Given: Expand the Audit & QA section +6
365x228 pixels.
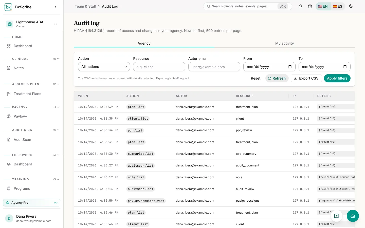Looking at the screenshot, I should pyautogui.click(x=56, y=130).
